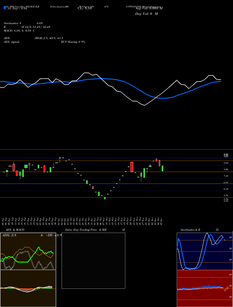Screen dimensions: 233x307
Task: Select the lowest green candlestick at the price bottom
Action: 105,198
